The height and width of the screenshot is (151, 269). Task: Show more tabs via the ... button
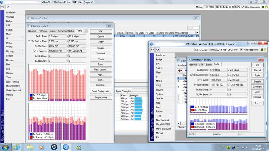[86, 31]
